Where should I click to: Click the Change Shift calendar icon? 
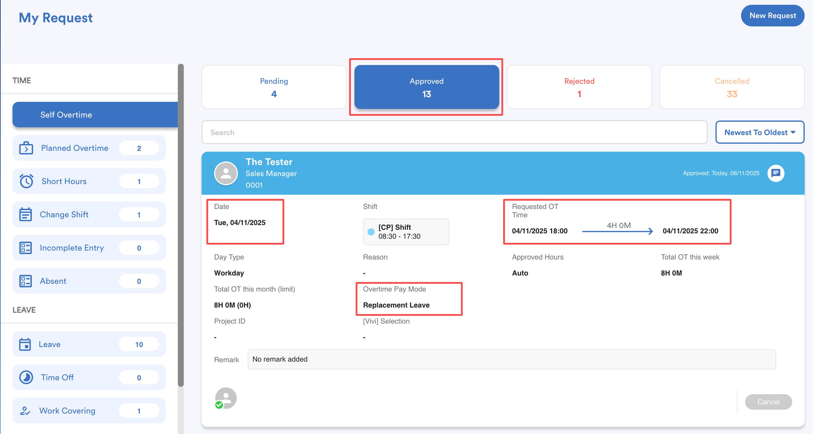[26, 215]
